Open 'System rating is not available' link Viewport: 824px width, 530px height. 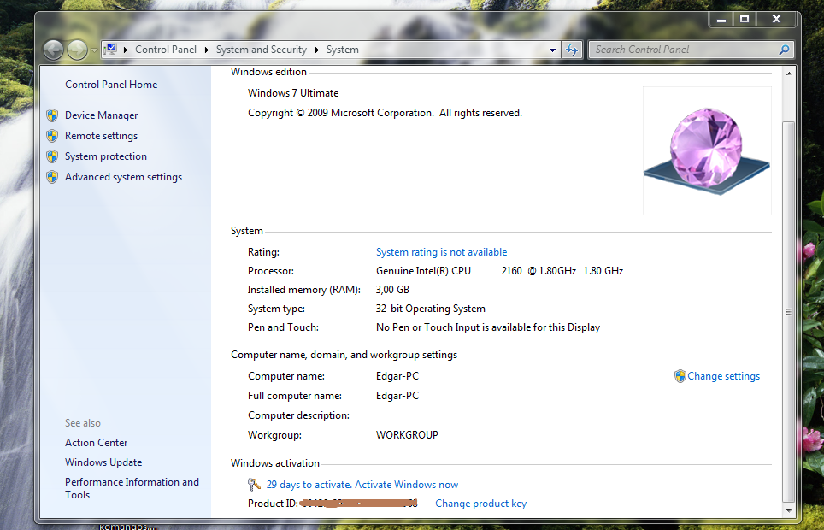[x=441, y=252]
